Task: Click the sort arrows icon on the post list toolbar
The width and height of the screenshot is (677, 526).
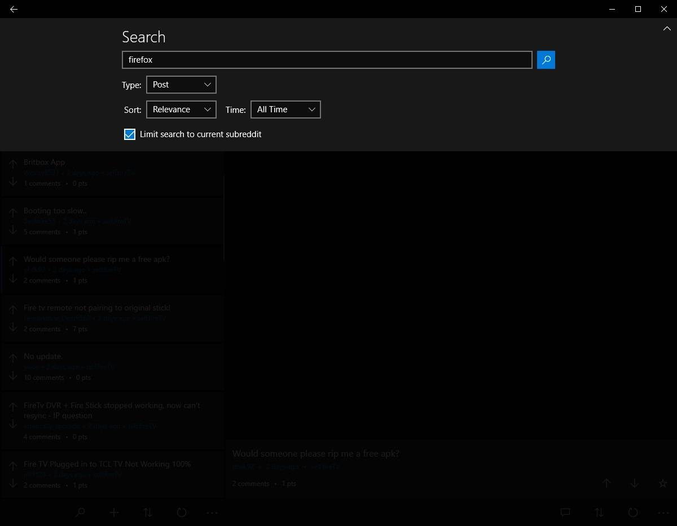Action: 148,512
